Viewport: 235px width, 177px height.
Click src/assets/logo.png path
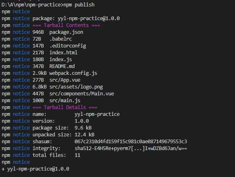point(76,87)
